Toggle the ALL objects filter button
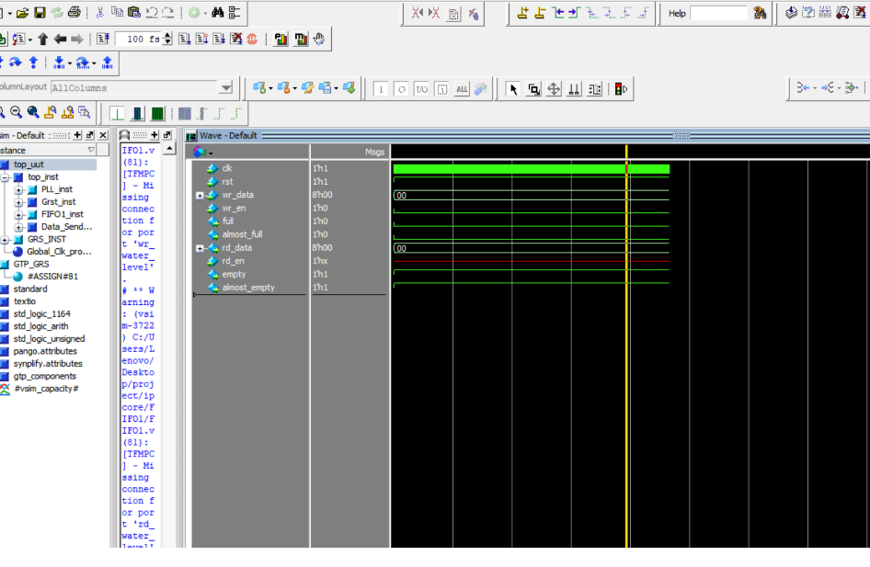The width and height of the screenshot is (870, 567). [x=462, y=89]
